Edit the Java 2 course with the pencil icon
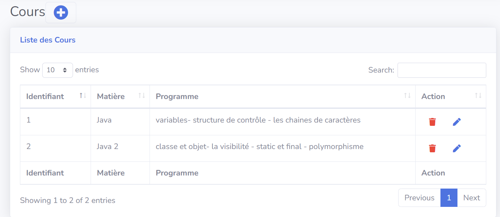This screenshot has height=217, width=500. point(457,148)
